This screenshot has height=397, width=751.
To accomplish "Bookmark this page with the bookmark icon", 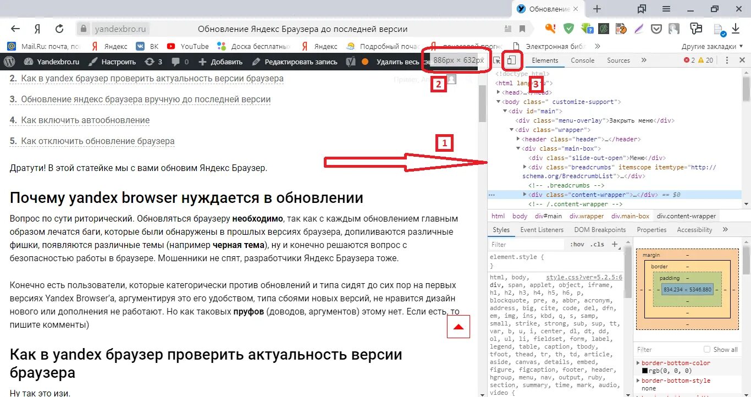I will [x=522, y=29].
